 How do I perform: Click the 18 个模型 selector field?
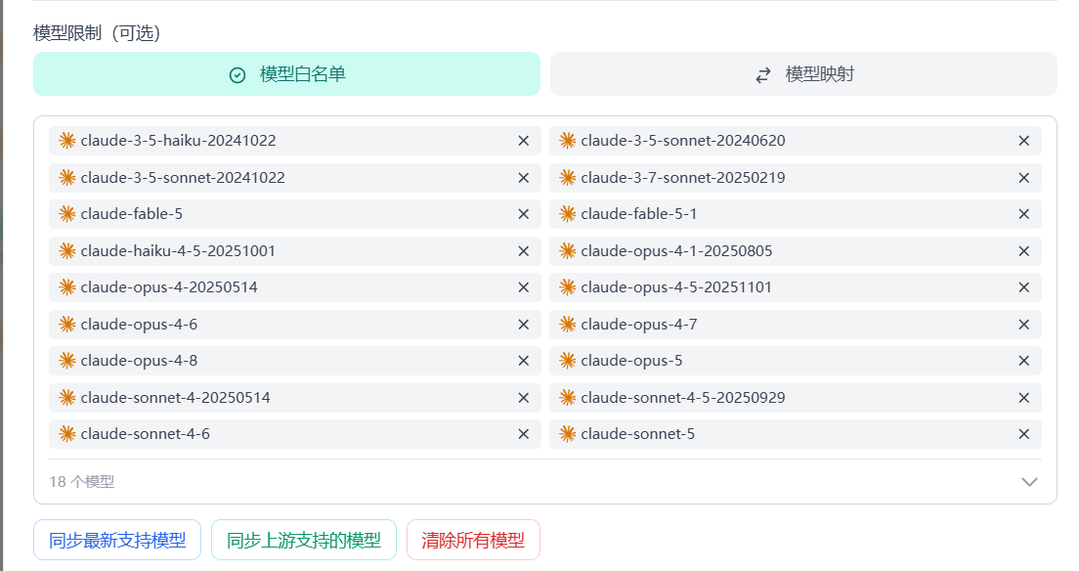(545, 481)
